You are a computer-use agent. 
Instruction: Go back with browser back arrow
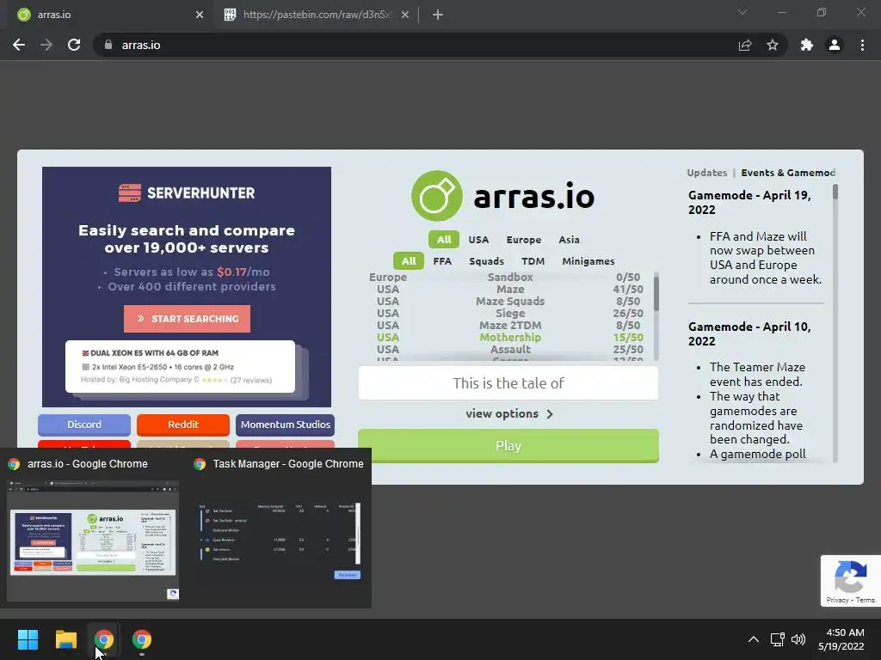pos(19,45)
